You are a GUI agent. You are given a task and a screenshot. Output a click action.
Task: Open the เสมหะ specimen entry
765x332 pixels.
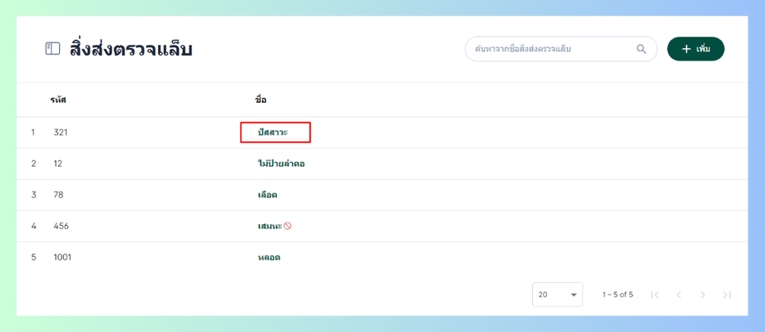(269, 226)
